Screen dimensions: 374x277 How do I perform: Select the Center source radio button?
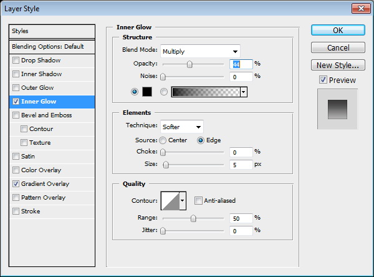click(163, 140)
